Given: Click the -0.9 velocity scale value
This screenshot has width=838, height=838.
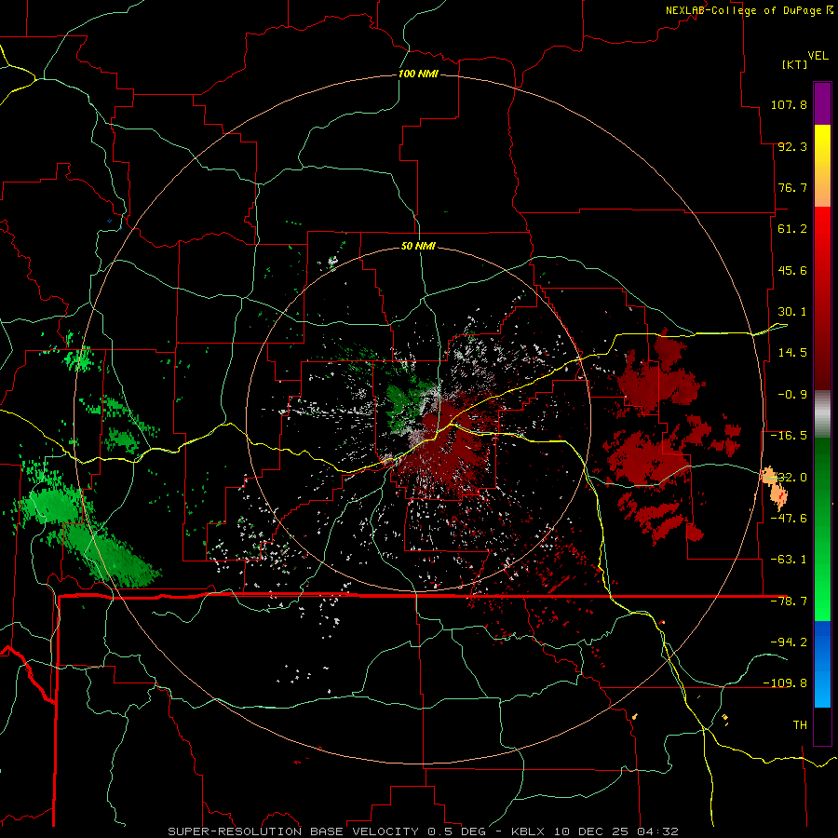Looking at the screenshot, I should click(x=792, y=395).
